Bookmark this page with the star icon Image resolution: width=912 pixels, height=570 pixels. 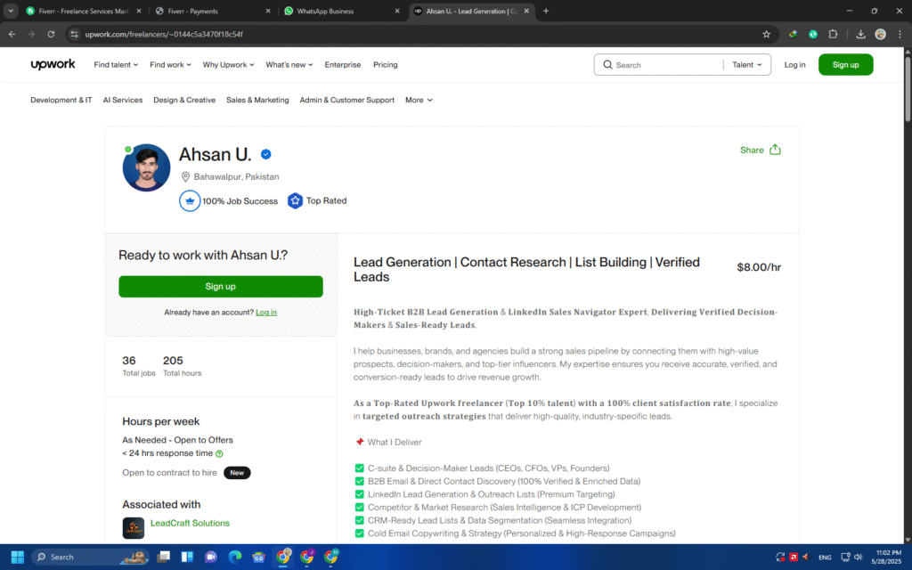coord(766,34)
